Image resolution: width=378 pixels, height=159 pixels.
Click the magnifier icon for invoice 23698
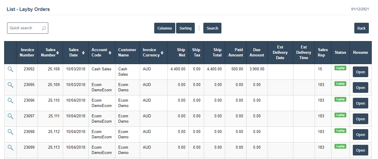[10, 132]
